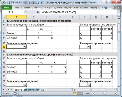Minimize the ribbon with the caret icon
The width and height of the screenshot is (122, 97).
(x=102, y=8)
